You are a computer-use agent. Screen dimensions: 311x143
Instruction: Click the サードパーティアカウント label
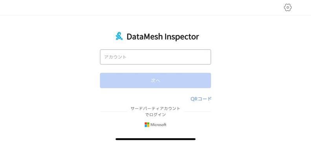tap(155, 109)
